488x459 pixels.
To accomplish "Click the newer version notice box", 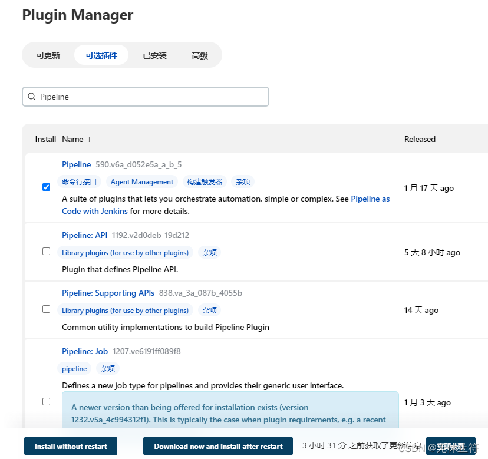I will pyautogui.click(x=230, y=410).
